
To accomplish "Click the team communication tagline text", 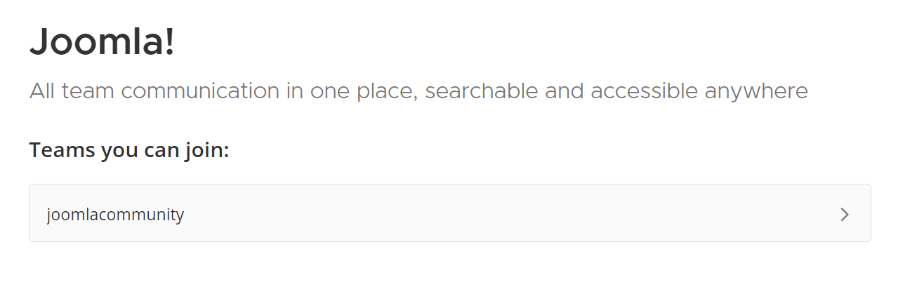I will tap(418, 91).
